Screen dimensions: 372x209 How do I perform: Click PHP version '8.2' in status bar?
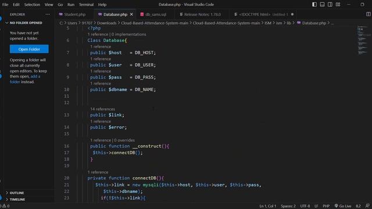(x=358, y=206)
